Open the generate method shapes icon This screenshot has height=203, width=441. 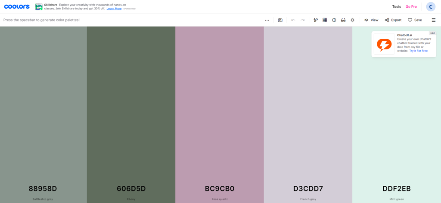[316, 20]
